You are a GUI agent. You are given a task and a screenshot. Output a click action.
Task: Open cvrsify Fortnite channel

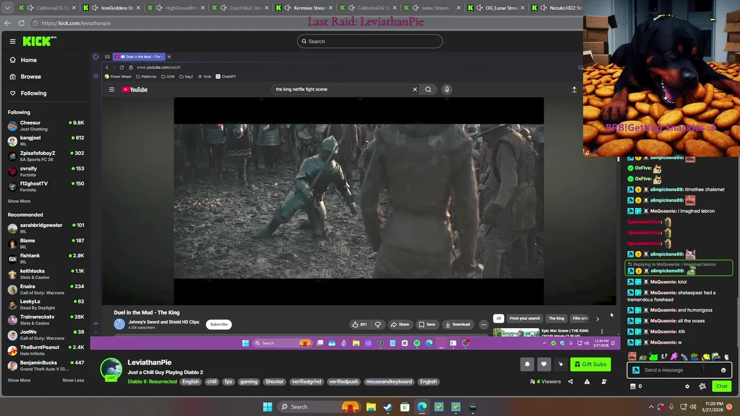pyautogui.click(x=46, y=171)
